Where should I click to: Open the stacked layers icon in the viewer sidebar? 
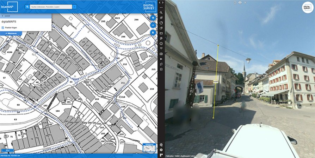(x=161, y=28)
